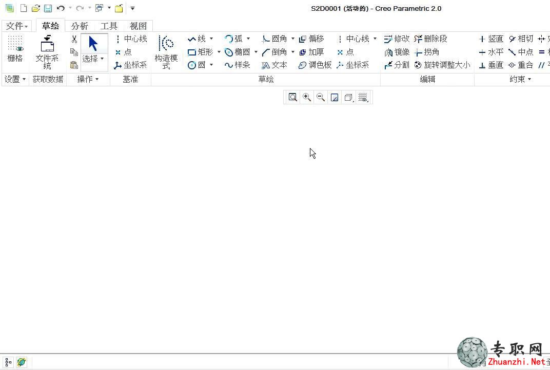Expand the 圆 circle dropdown arrow
Screen dimensions: 550x370
pos(211,65)
